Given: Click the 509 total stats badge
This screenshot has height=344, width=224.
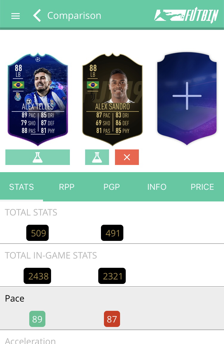Looking at the screenshot, I should tap(37, 233).
